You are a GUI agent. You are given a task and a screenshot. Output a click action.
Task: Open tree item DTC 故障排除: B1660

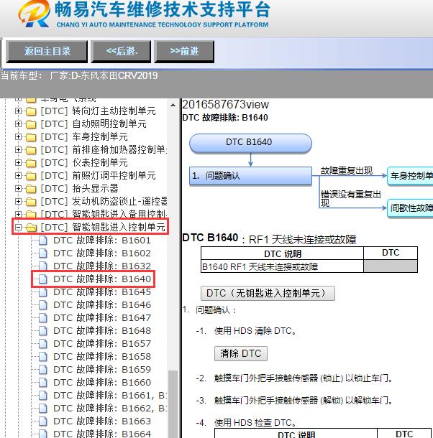click(x=102, y=382)
